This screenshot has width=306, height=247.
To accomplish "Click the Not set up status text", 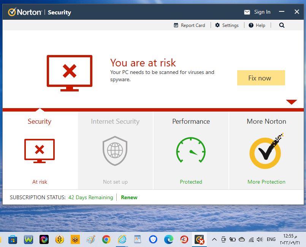I will 115,182.
